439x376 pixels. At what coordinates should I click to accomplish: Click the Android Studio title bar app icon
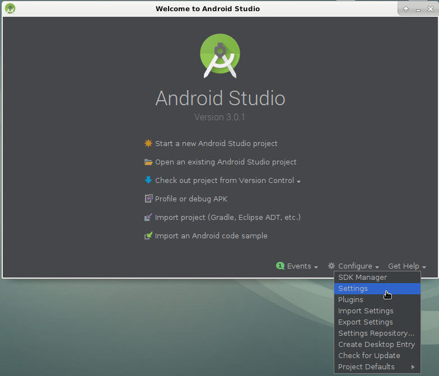point(10,8)
